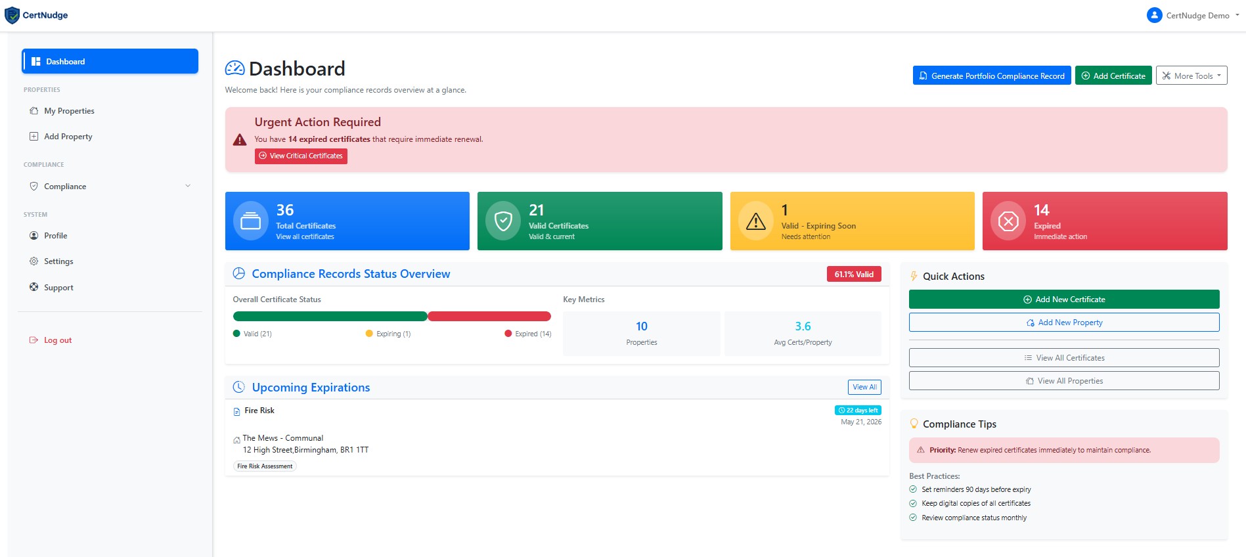Open the Valid - Expiring Soon card
The height and width of the screenshot is (557, 1246).
(853, 221)
